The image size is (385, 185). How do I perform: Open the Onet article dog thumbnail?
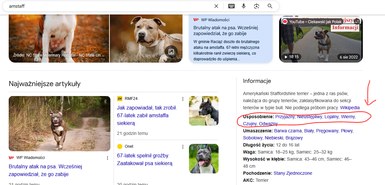pos(203,159)
